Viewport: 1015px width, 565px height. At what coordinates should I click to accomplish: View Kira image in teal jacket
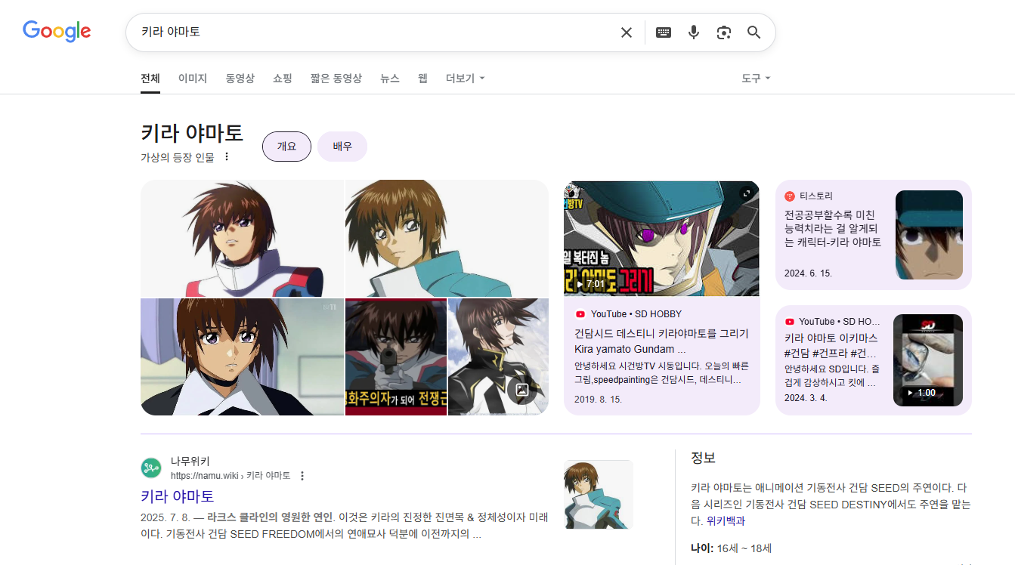(447, 239)
